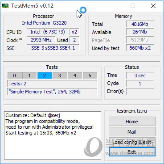This screenshot has height=164, width=164.
Task: Click the PageFile 5199Mb value
Action: 140,40
